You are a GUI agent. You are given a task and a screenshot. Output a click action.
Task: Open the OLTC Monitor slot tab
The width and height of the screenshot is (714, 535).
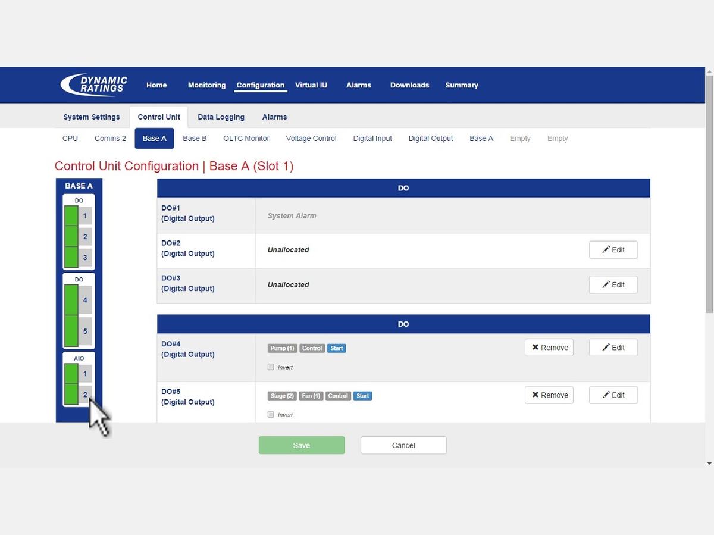(x=246, y=139)
